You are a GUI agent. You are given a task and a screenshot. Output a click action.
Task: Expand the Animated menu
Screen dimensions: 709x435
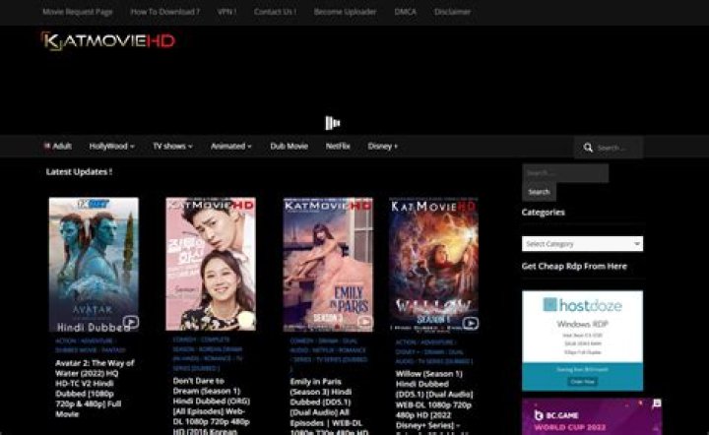[231, 146]
